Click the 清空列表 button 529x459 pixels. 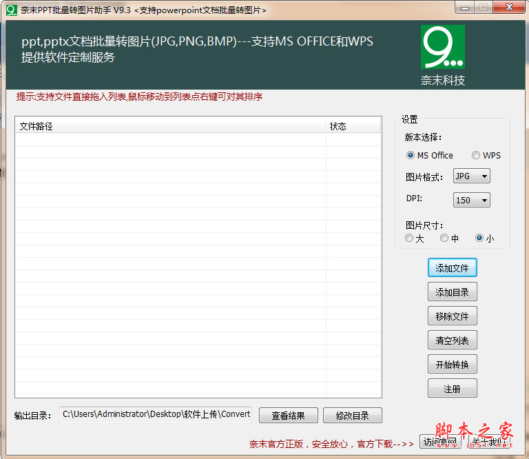pos(452,340)
